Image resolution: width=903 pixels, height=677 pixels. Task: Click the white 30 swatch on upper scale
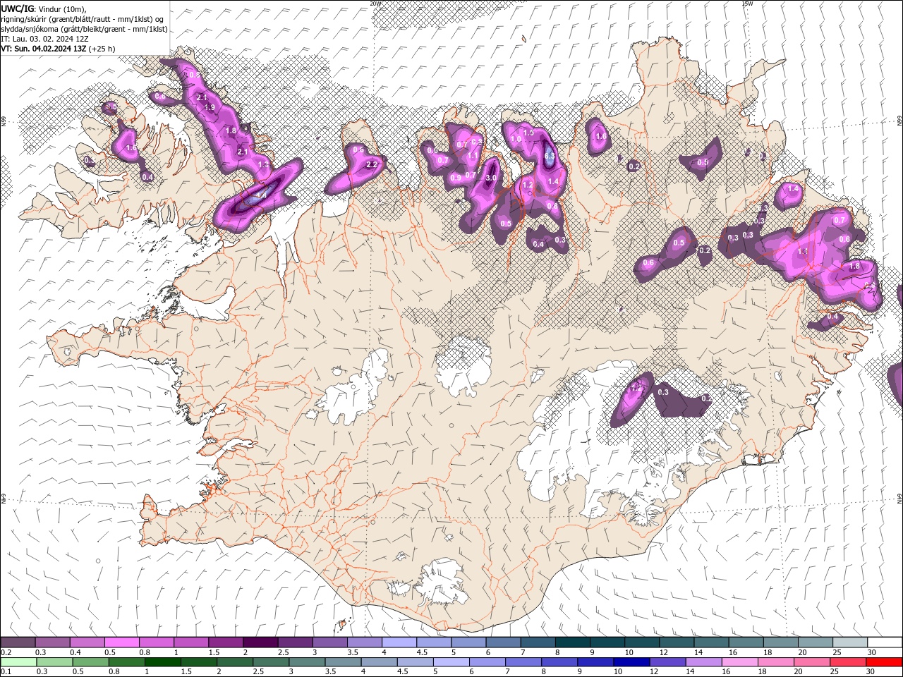pos(885,642)
